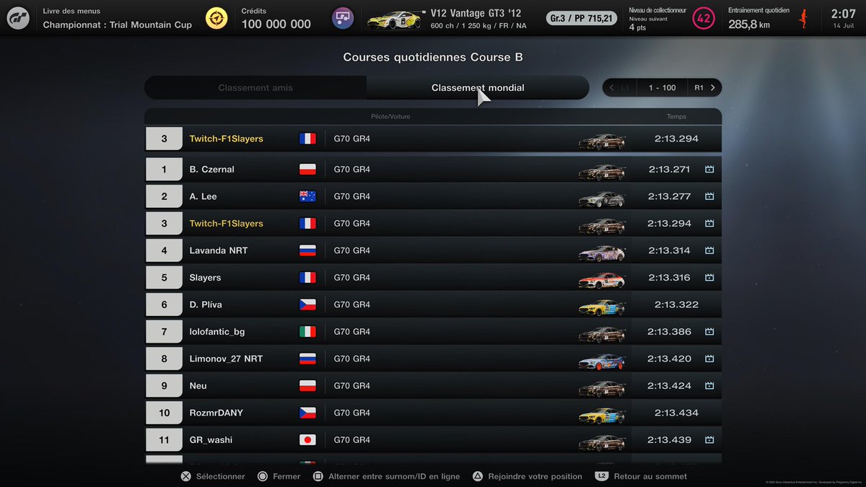The height and width of the screenshot is (487, 866).
Task: Click the collector level 42 badge
Action: click(703, 18)
